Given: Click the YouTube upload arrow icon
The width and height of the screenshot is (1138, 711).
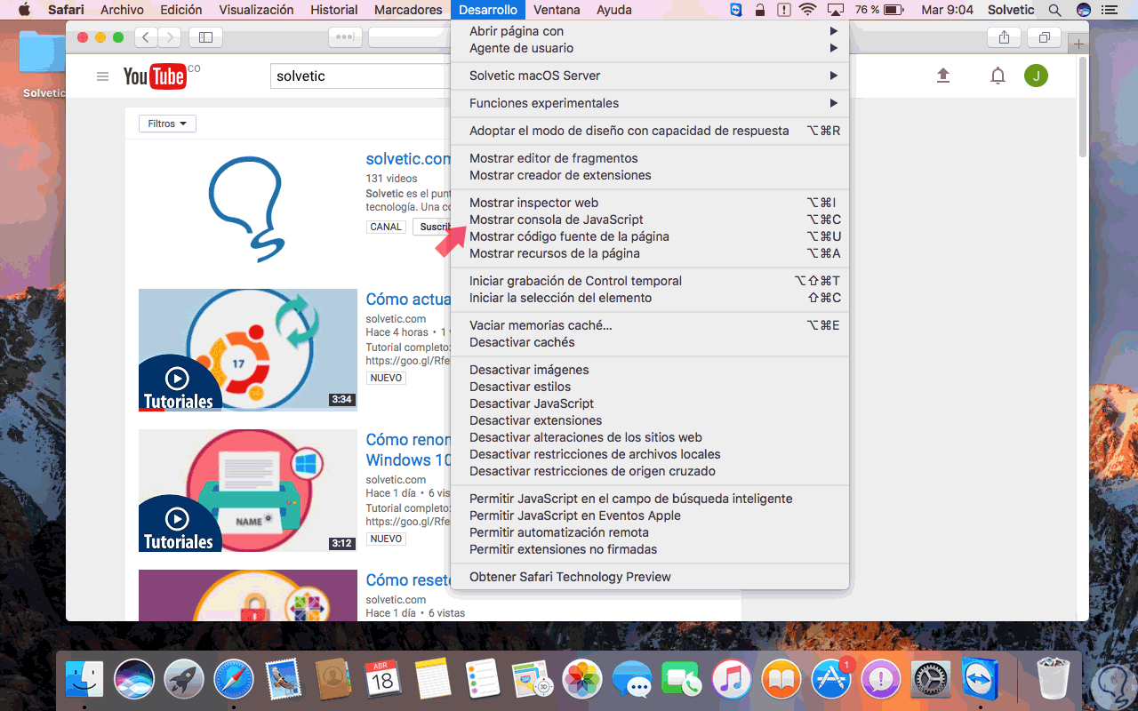Looking at the screenshot, I should click(x=943, y=76).
